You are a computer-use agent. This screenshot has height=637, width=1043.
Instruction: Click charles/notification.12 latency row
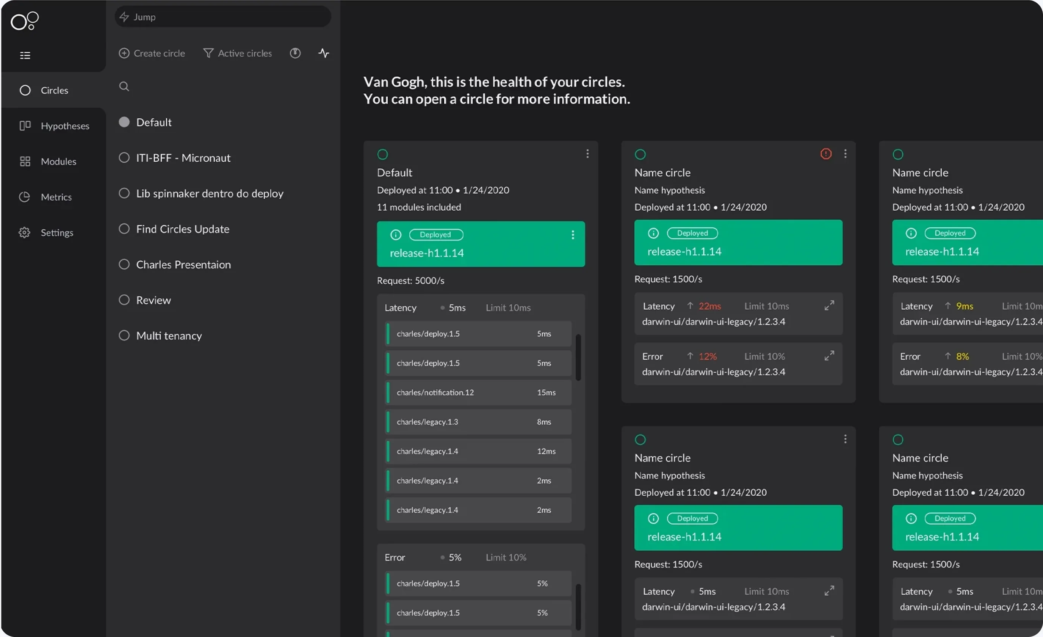point(479,392)
